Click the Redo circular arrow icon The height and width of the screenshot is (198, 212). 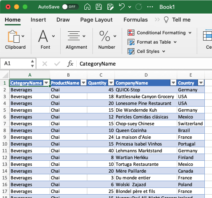139,7
